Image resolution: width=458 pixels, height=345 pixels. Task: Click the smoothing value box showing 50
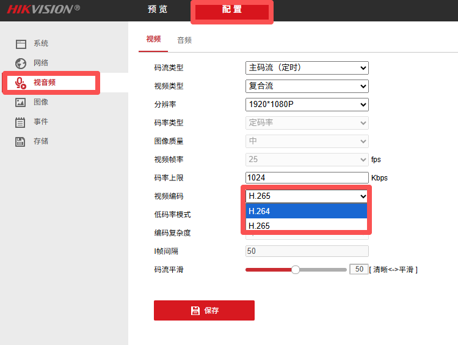[x=358, y=270]
